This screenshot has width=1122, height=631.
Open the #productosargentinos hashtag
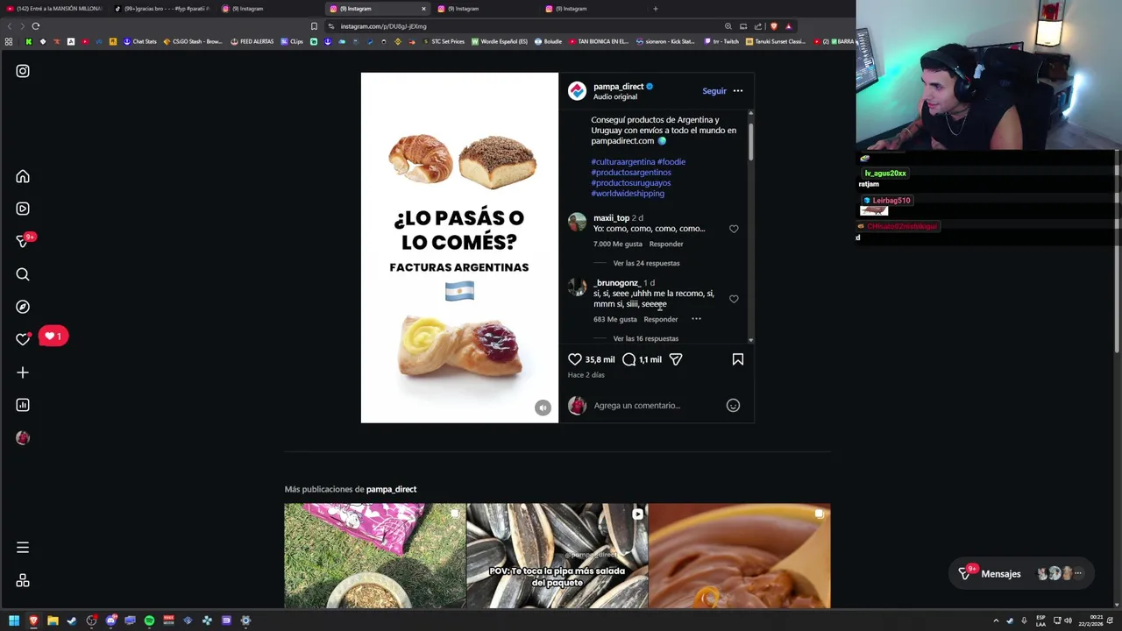pyautogui.click(x=631, y=173)
